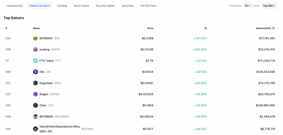Click the RETARDIO coin logo icon

pyautogui.click(x=36, y=117)
